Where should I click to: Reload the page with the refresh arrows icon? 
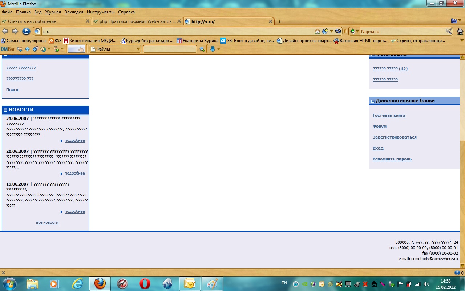click(x=338, y=31)
